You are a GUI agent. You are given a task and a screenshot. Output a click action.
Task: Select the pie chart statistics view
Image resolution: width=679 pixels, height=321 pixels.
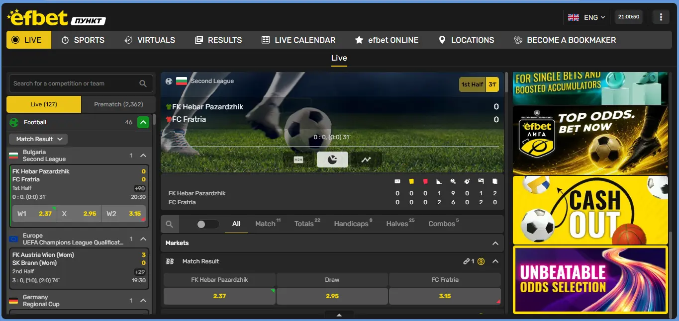point(332,160)
